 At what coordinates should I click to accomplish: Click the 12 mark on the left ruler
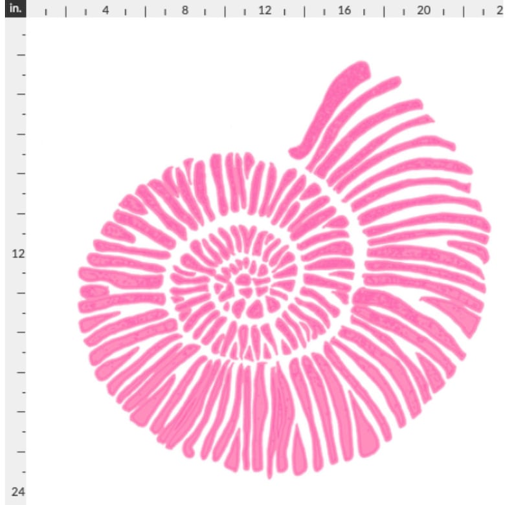point(18,253)
